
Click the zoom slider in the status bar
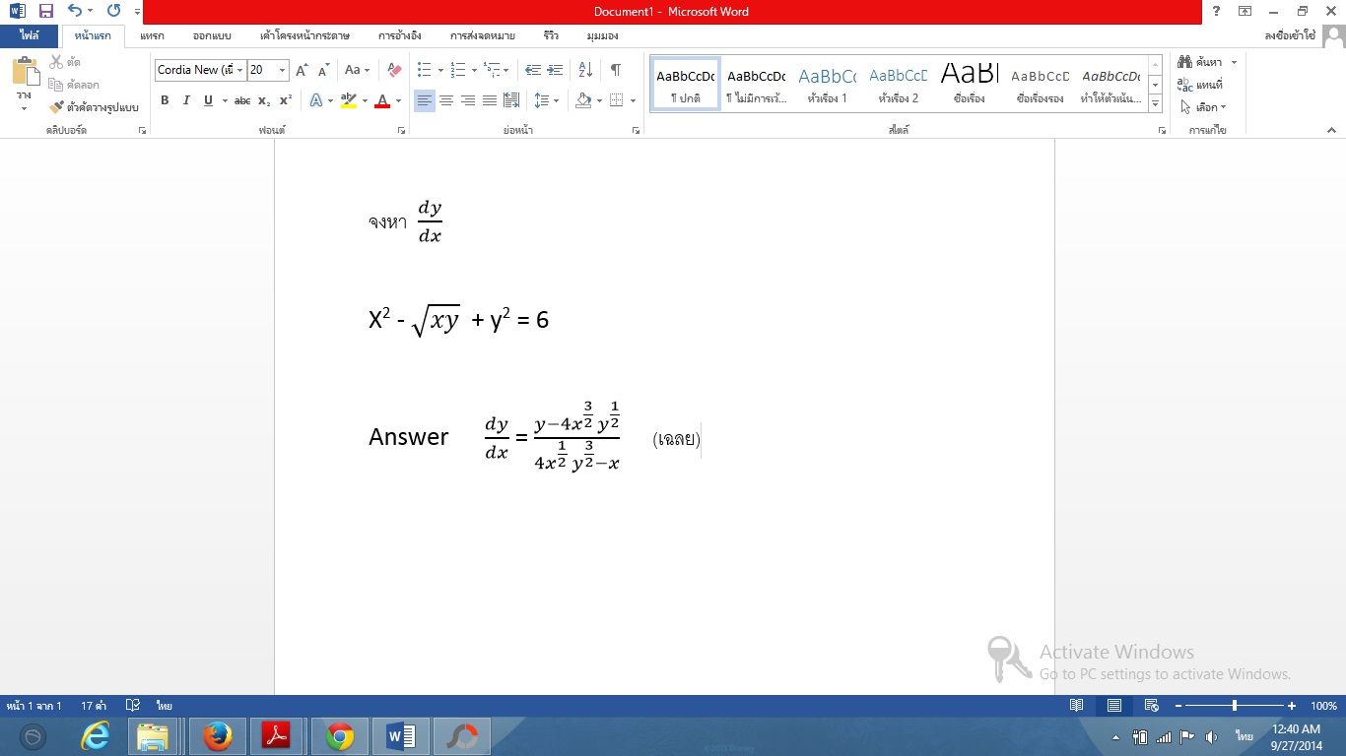click(1235, 706)
